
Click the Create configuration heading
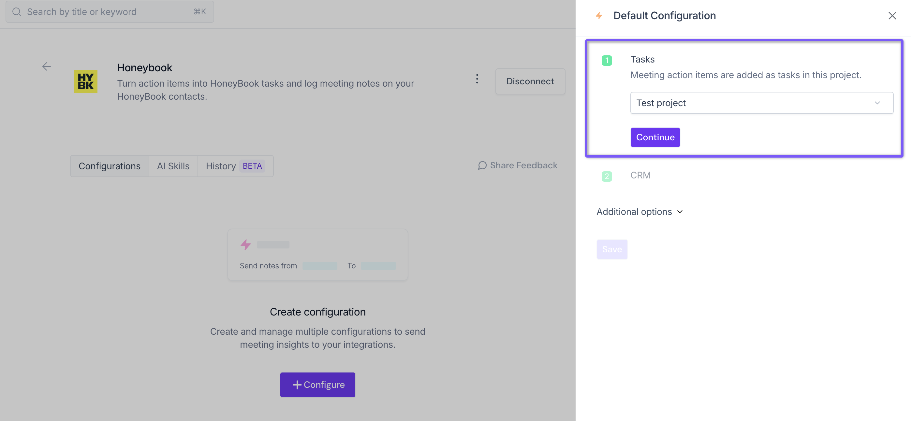pos(317,312)
